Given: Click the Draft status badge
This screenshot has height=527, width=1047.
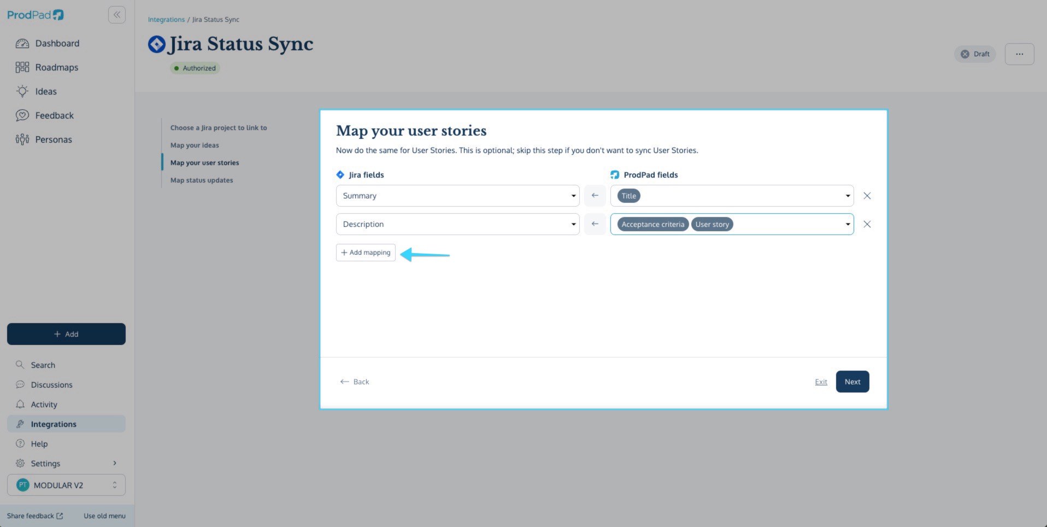Looking at the screenshot, I should point(975,54).
